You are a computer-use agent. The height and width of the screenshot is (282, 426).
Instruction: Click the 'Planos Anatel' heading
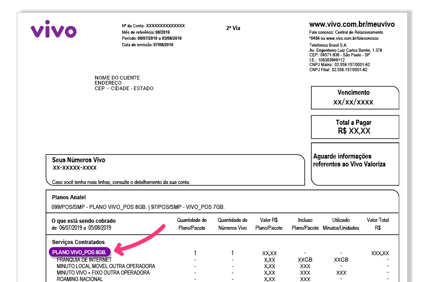[x=69, y=197]
